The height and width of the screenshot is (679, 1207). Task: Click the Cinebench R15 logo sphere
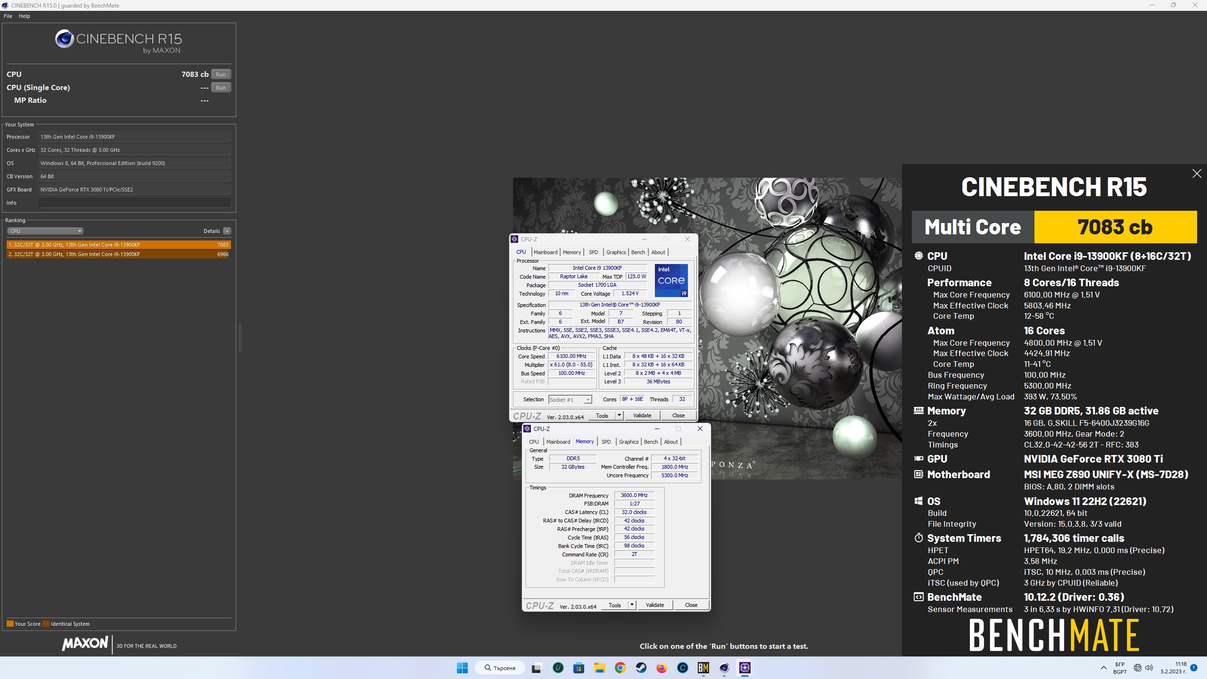(x=64, y=39)
